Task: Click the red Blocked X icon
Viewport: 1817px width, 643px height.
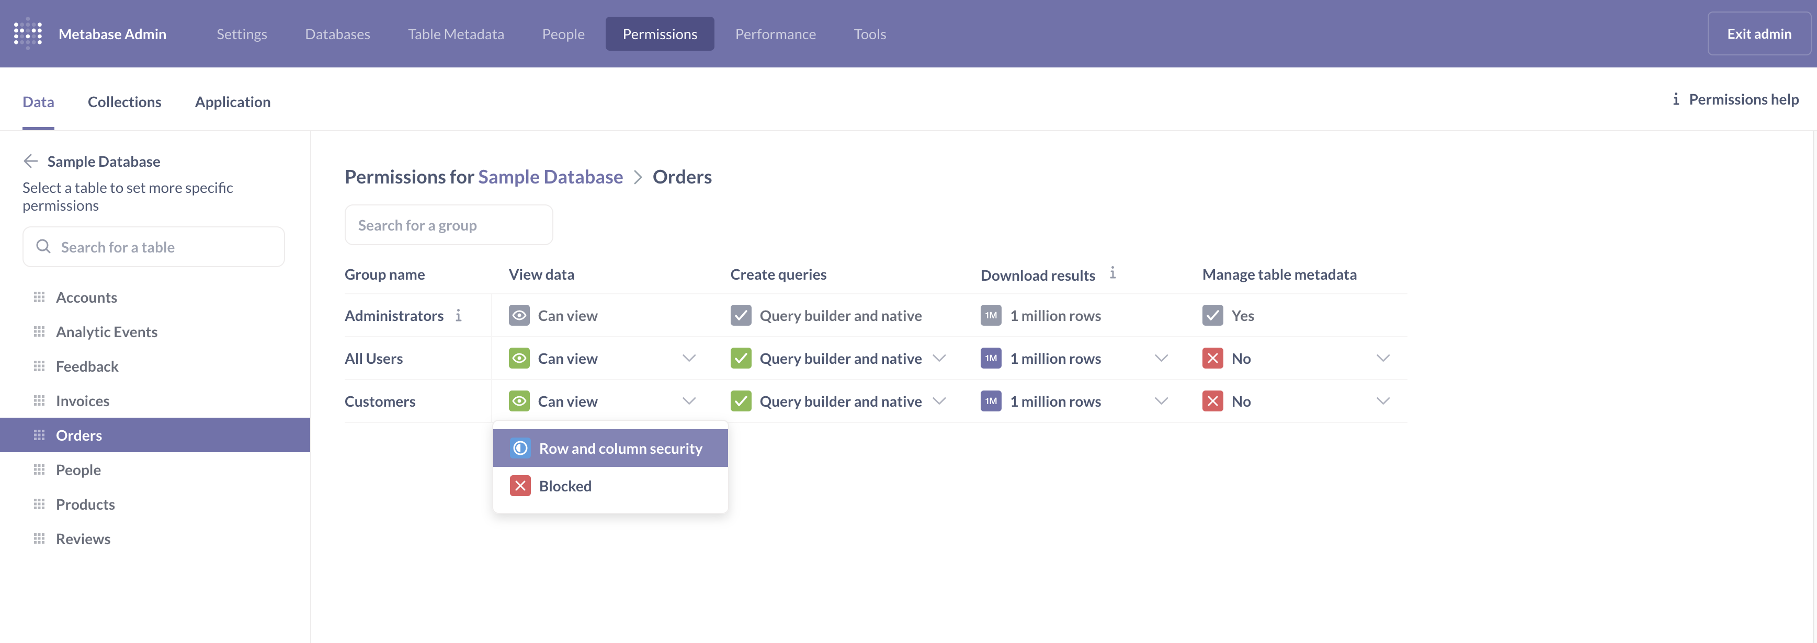Action: (520, 486)
